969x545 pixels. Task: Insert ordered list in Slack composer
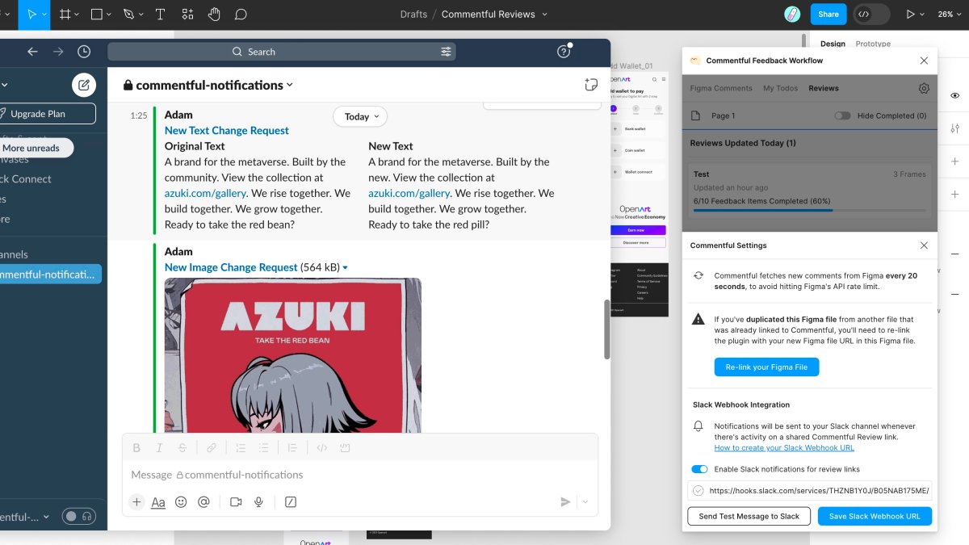click(x=241, y=448)
